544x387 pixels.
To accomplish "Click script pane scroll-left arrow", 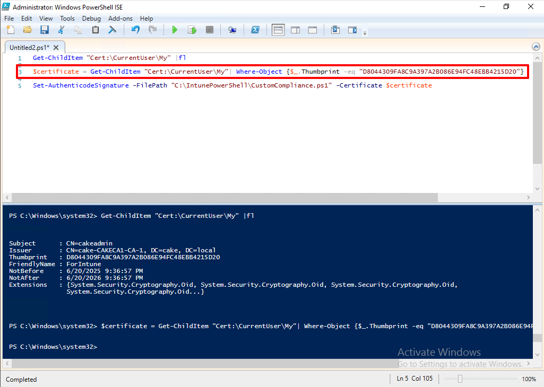I will click(x=7, y=198).
